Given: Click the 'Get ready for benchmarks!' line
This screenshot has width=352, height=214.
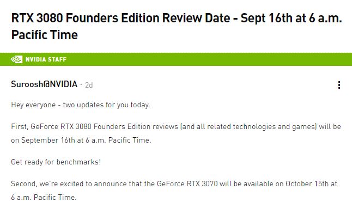Looking at the screenshot, I should (x=56, y=162).
